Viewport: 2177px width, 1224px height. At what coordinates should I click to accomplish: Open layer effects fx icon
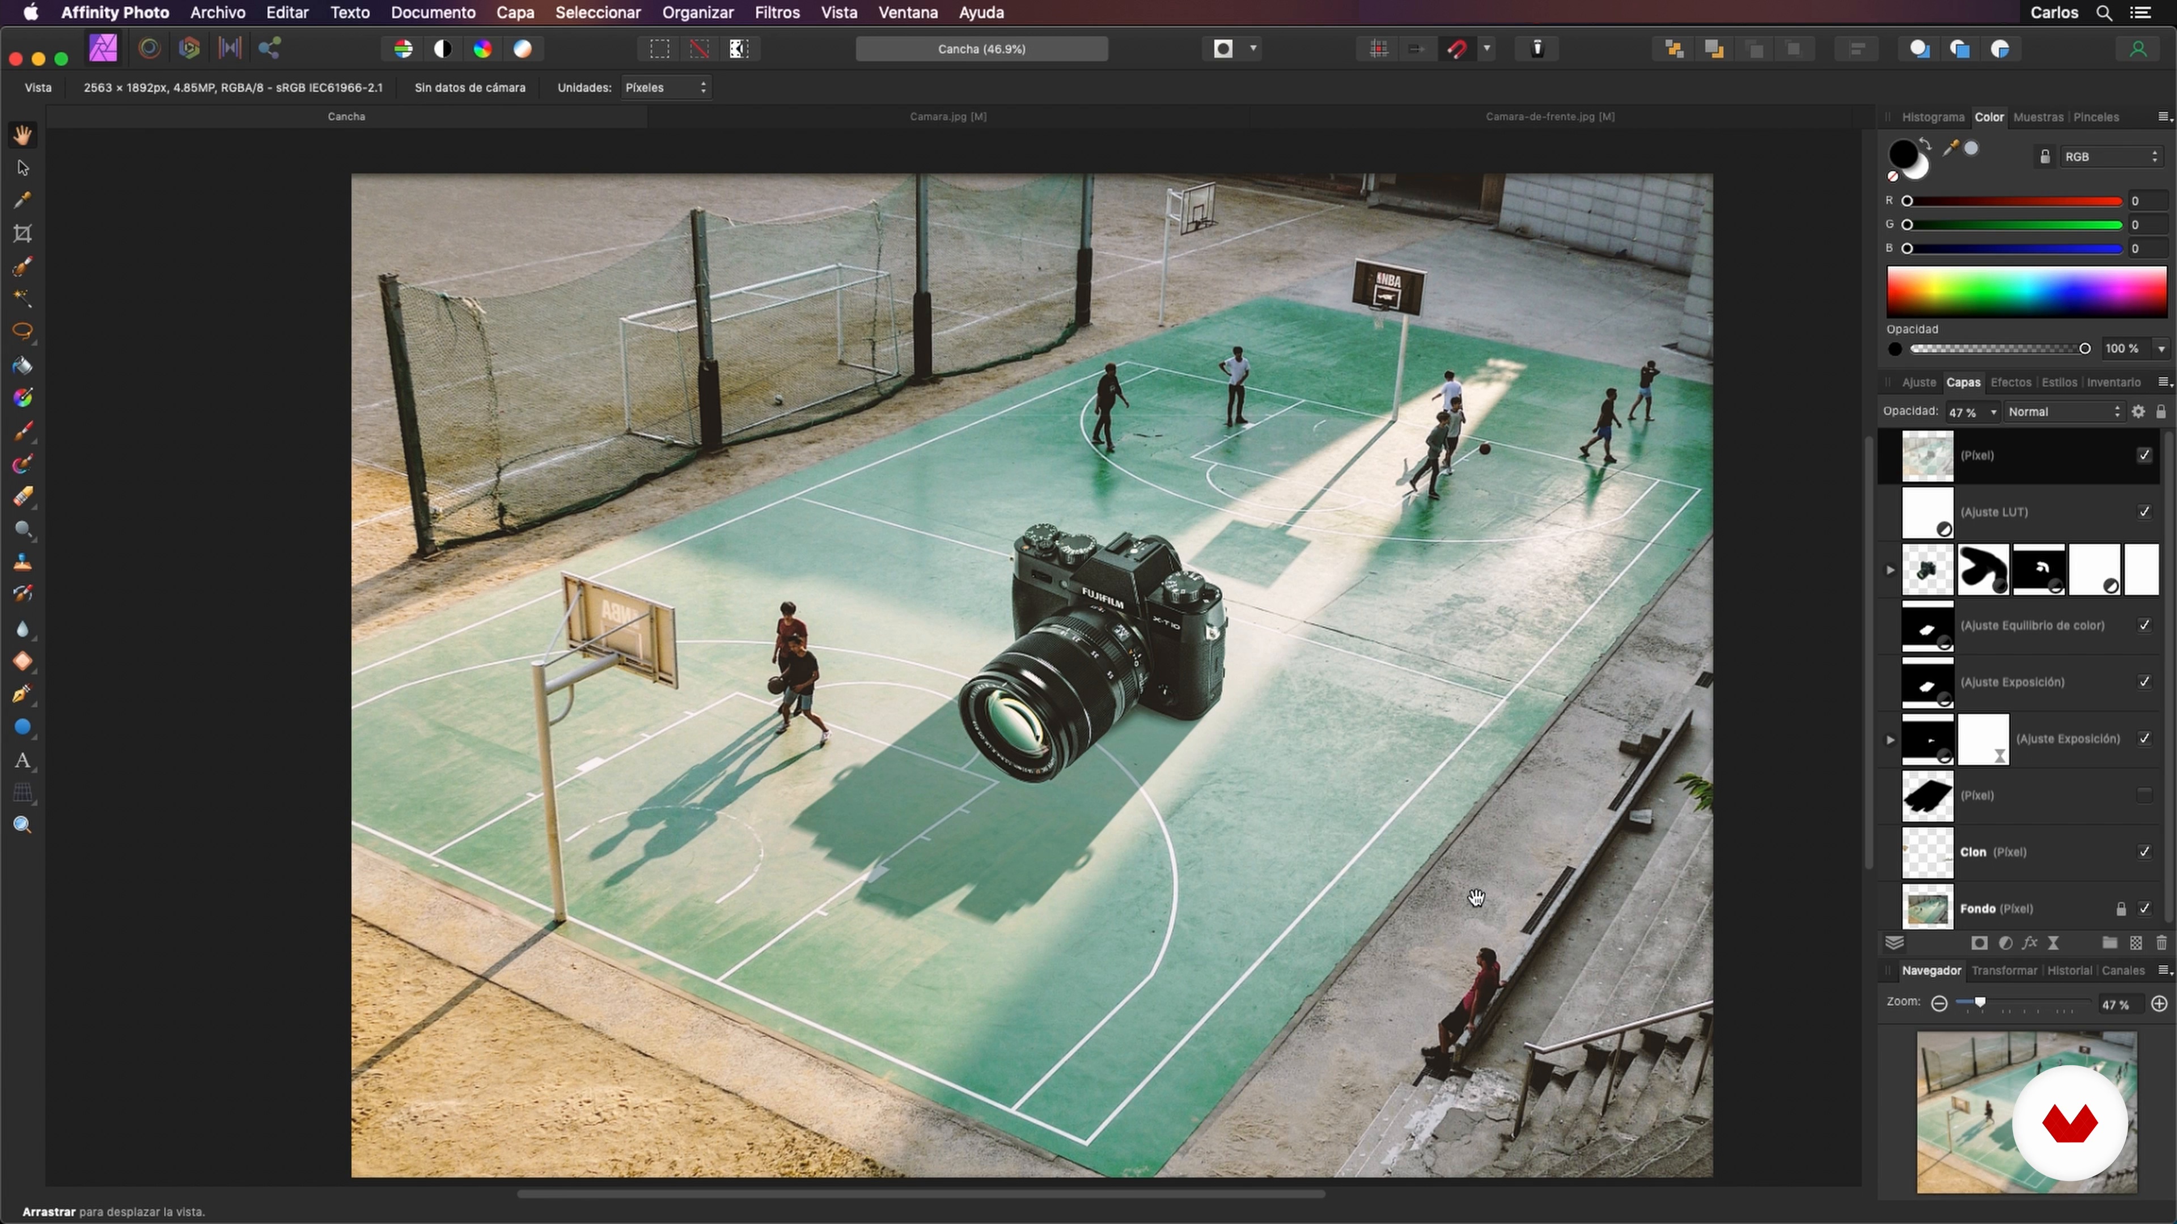click(2029, 943)
